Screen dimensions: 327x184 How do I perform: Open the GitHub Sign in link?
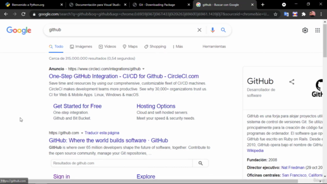[x=61, y=176]
